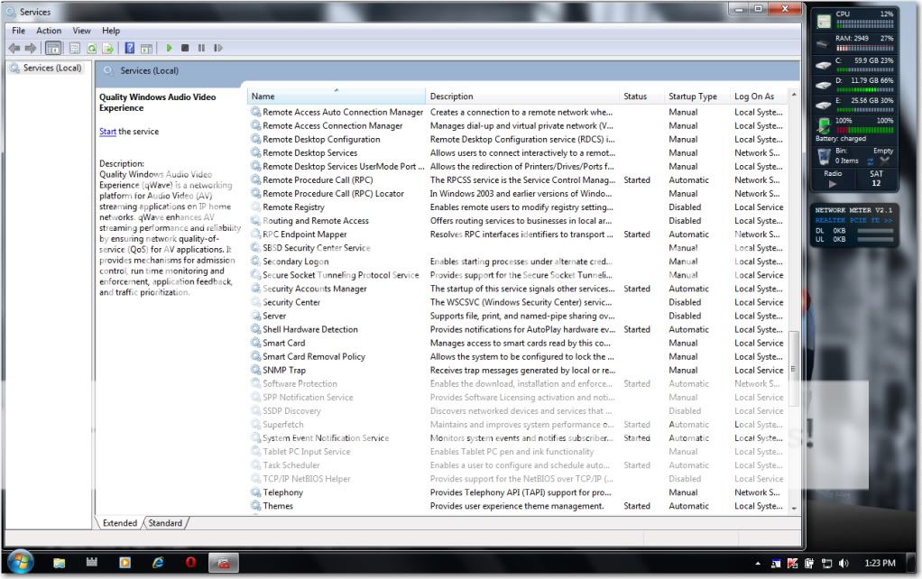
Task: Refresh the services list via toolbar icon
Action: (x=92, y=48)
